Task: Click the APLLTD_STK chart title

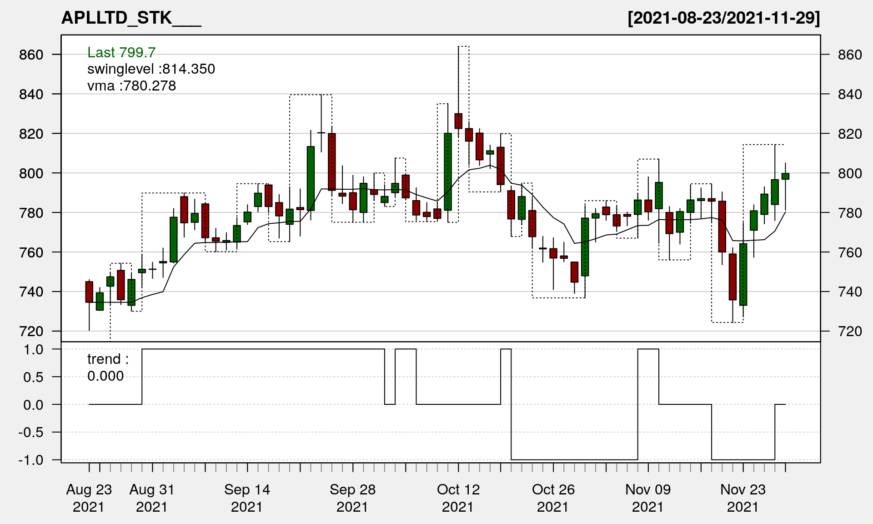Action: (131, 18)
